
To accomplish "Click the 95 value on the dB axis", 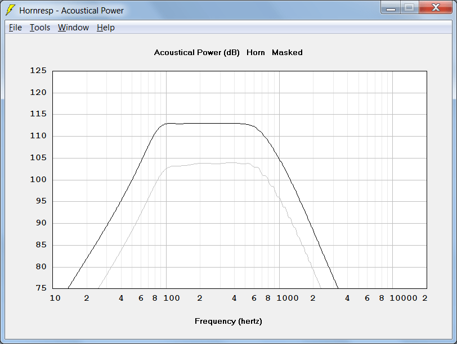I will click(x=41, y=201).
